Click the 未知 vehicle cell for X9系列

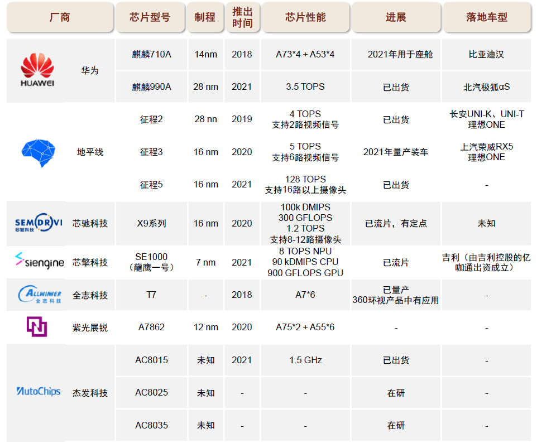[487, 223]
